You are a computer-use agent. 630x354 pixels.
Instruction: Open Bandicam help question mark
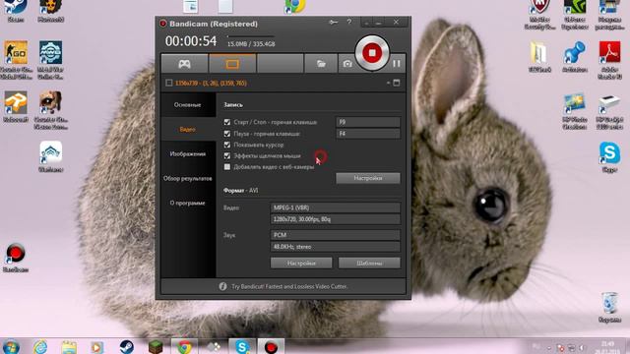[349, 22]
